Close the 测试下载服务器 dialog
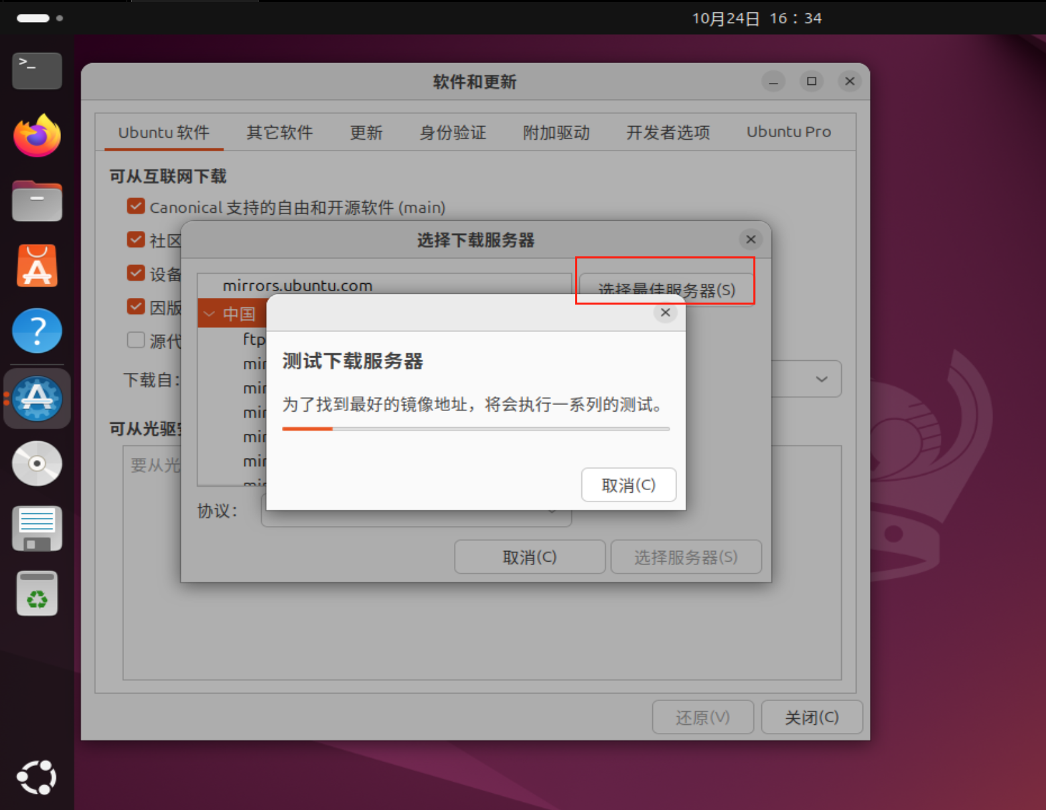The height and width of the screenshot is (810, 1046). [665, 313]
